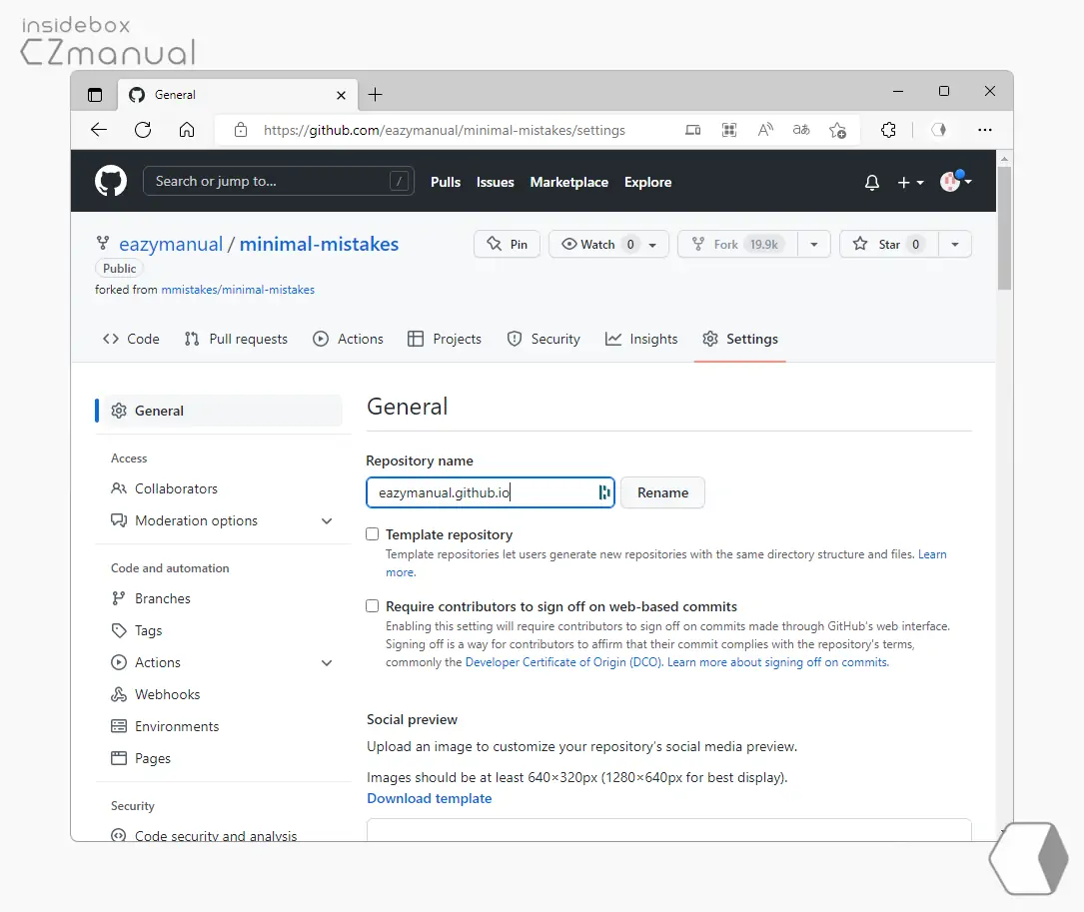Image resolution: width=1084 pixels, height=912 pixels.
Task: Star the repository
Action: click(889, 244)
